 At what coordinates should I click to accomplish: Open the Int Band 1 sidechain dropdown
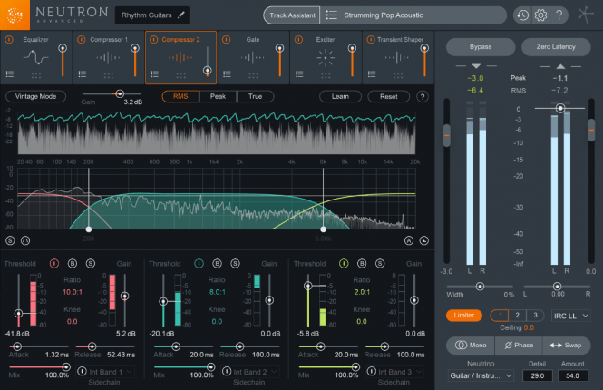coord(105,372)
